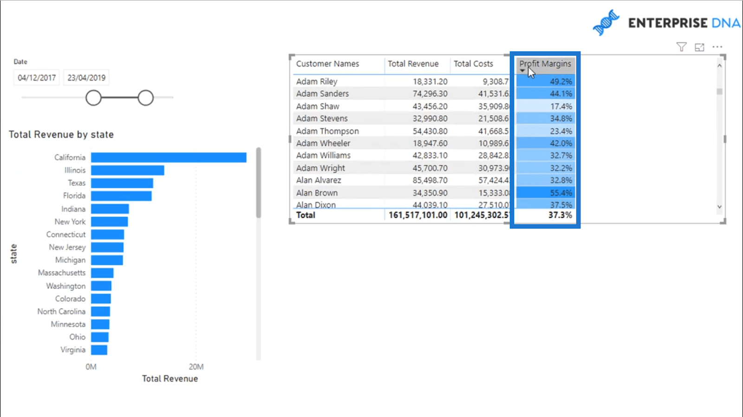Click the 0M axis label
Viewport: 743px width, 417px height.
91,367
